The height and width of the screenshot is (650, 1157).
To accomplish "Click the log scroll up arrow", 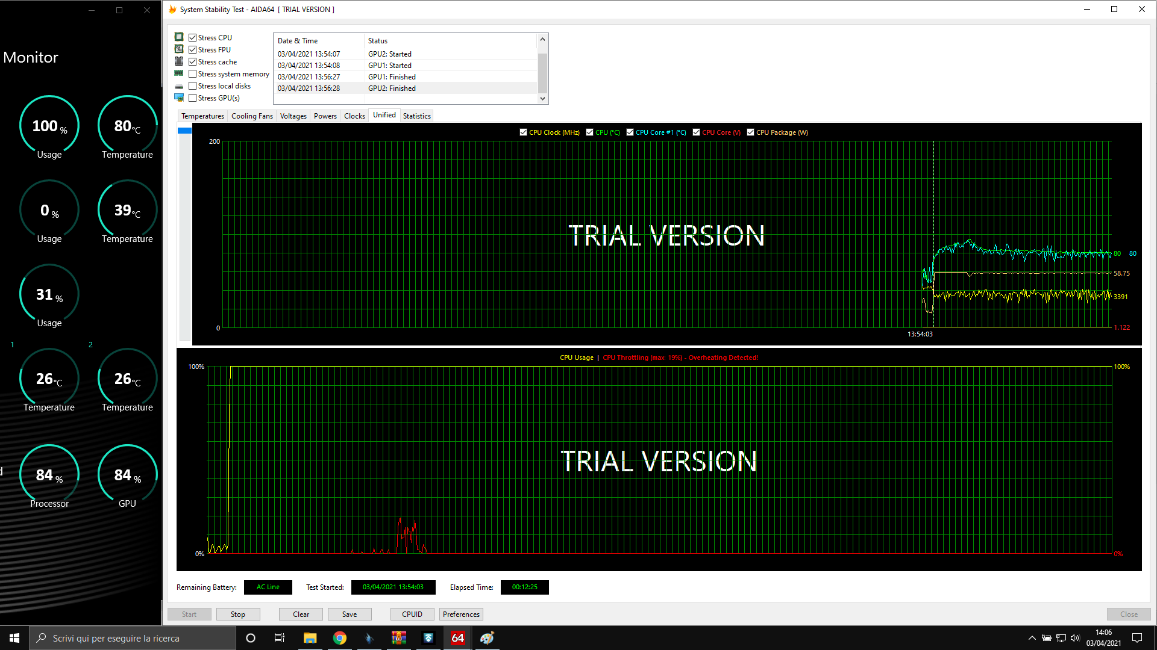I will coord(542,39).
